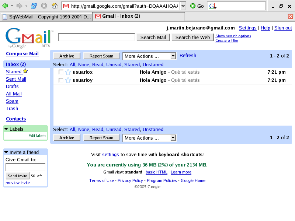
Task: Open the Spam folder
Action: tap(12, 101)
